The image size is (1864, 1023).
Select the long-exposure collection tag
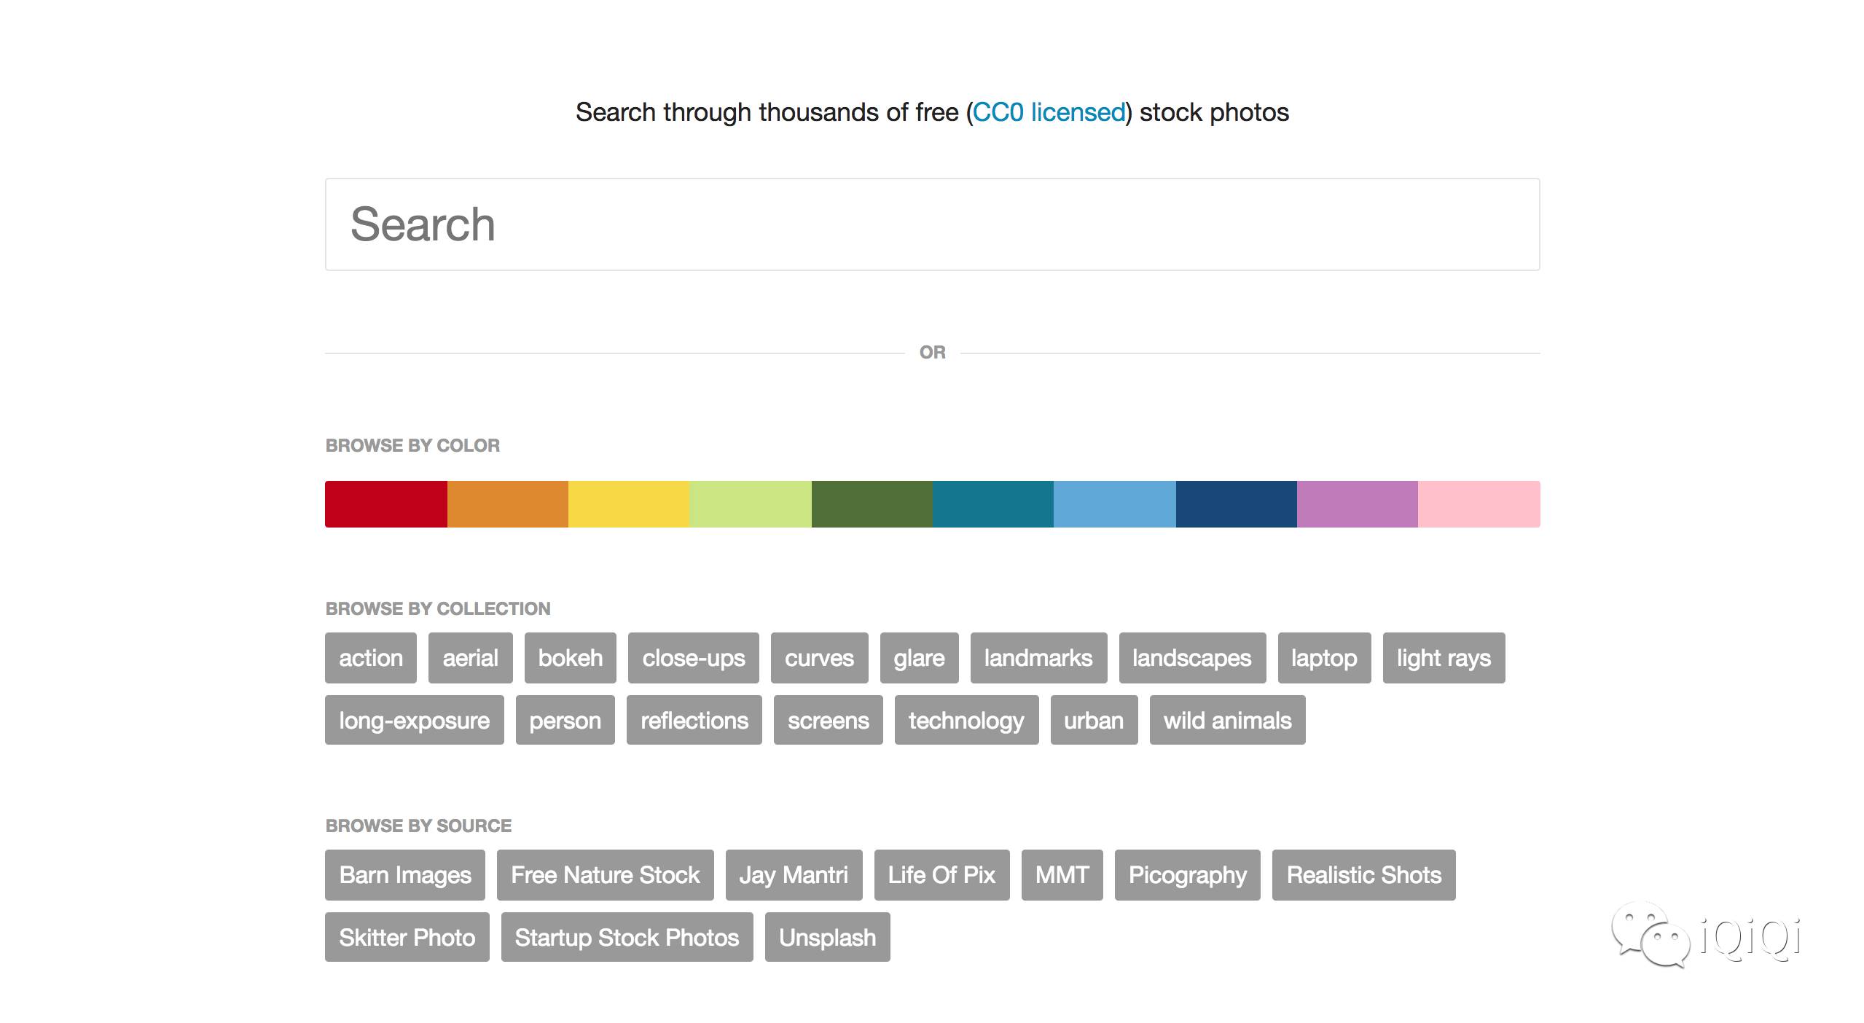point(415,720)
